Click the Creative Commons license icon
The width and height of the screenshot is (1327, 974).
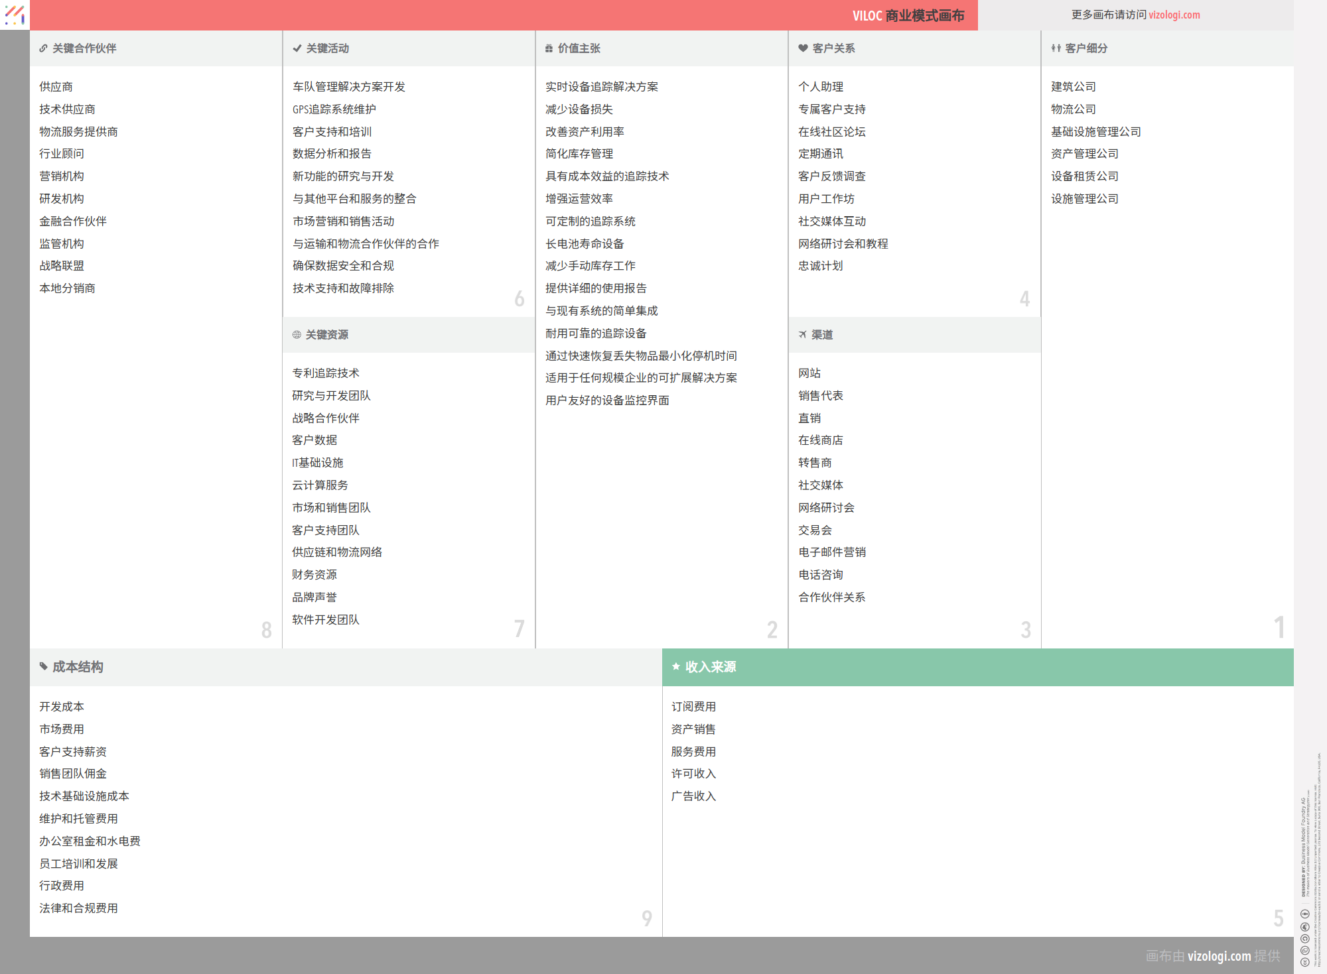click(1304, 961)
